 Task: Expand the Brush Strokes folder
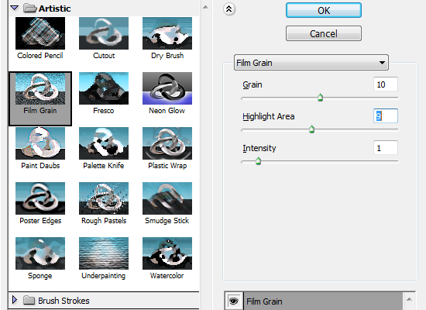(15, 300)
